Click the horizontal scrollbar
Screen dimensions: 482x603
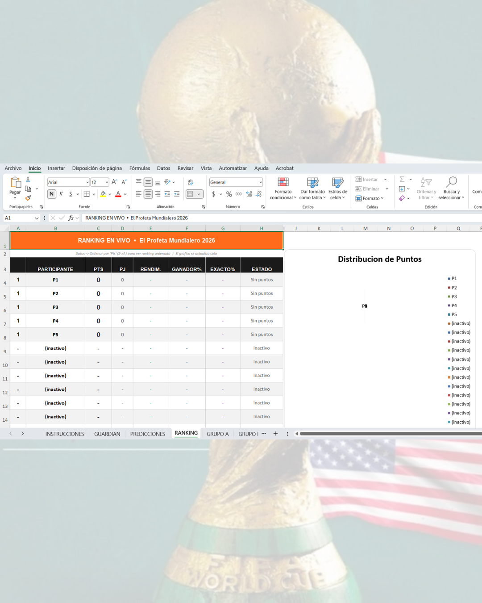[x=391, y=434]
